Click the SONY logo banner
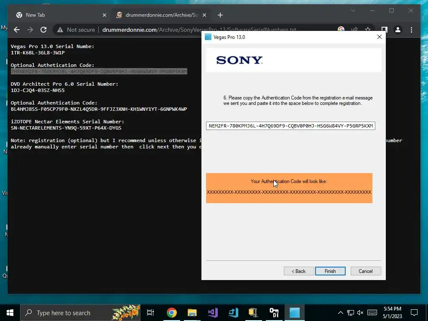 coord(293,60)
